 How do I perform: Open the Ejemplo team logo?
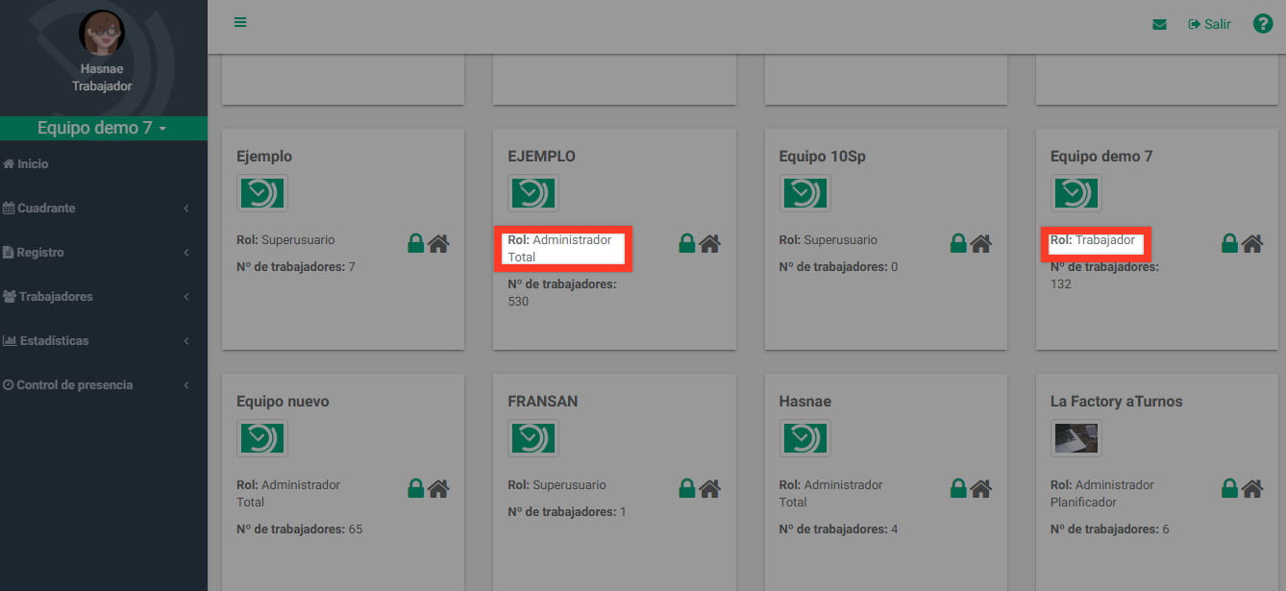coord(262,193)
